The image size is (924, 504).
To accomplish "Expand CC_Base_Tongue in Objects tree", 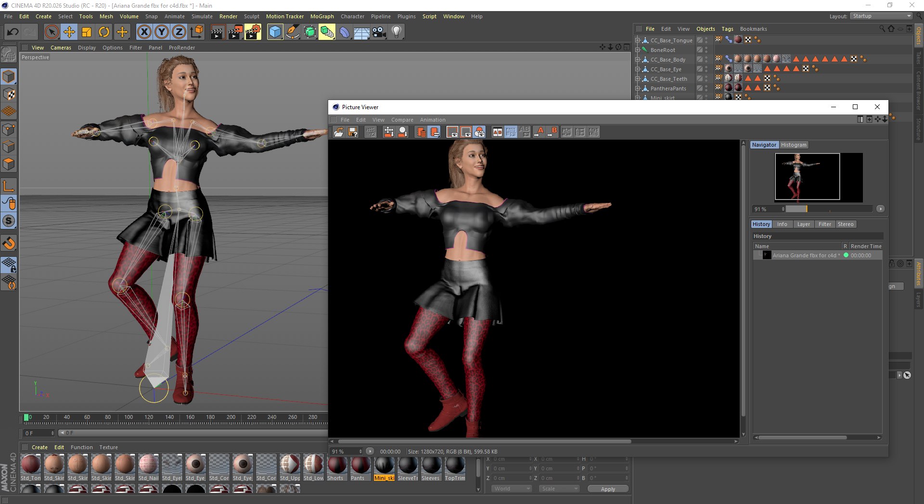I will click(638, 40).
